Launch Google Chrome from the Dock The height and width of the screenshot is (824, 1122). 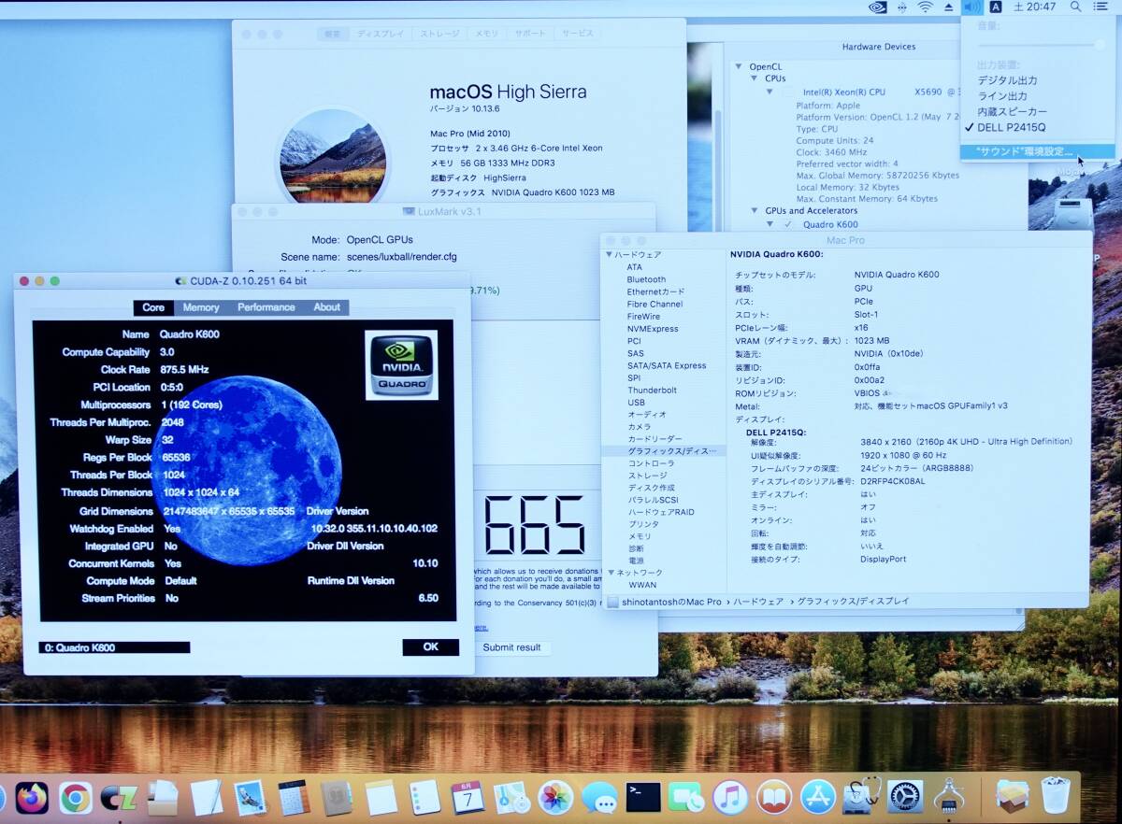[75, 798]
